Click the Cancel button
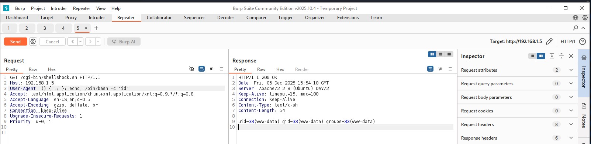Viewport: 591px width, 144px height. [x=52, y=42]
